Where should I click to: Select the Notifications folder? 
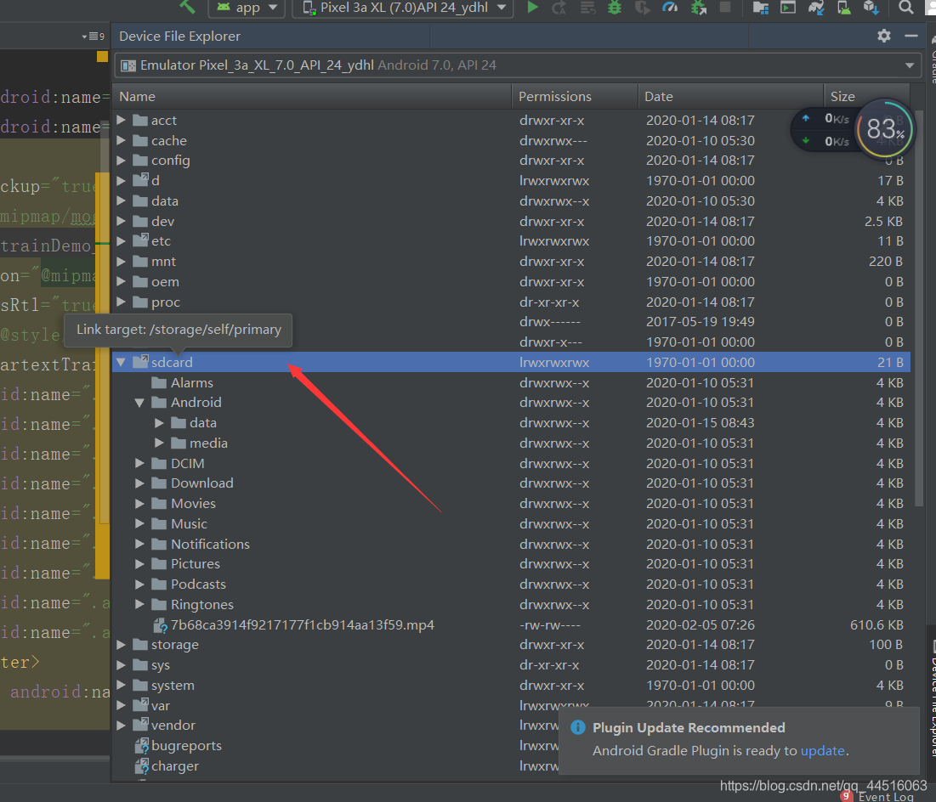(x=210, y=545)
